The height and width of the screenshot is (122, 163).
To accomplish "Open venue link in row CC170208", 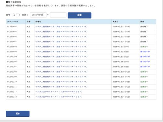I will tap(61, 72).
